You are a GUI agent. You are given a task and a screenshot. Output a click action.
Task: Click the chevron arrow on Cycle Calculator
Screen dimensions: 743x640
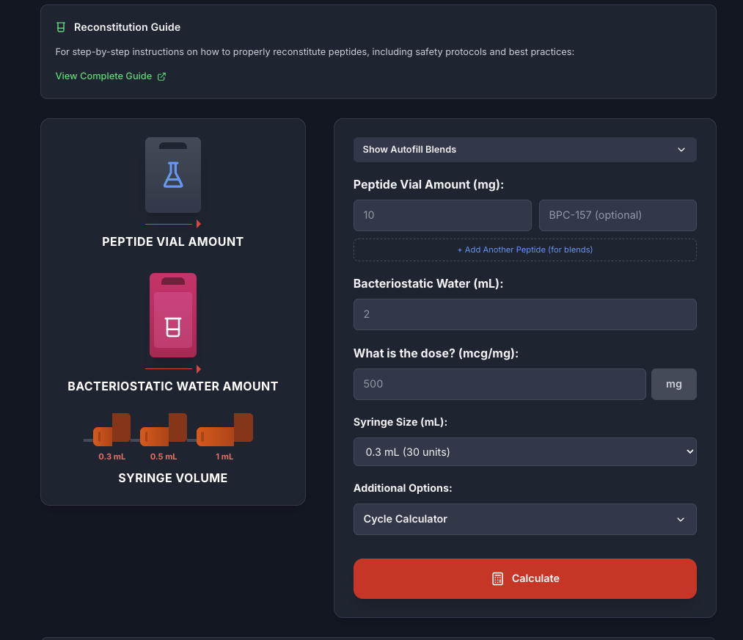pos(681,519)
